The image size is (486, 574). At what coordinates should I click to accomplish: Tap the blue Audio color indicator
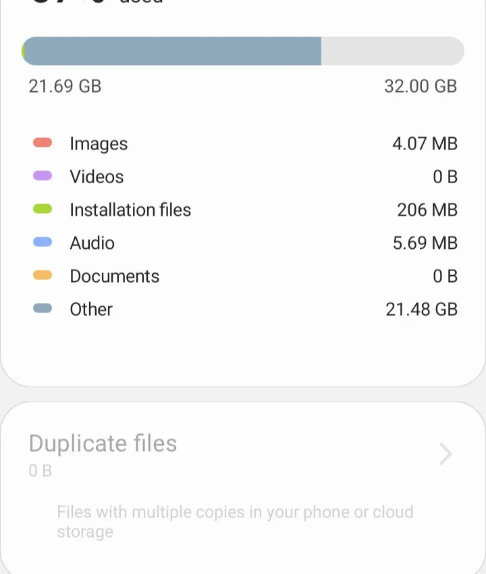click(x=43, y=243)
